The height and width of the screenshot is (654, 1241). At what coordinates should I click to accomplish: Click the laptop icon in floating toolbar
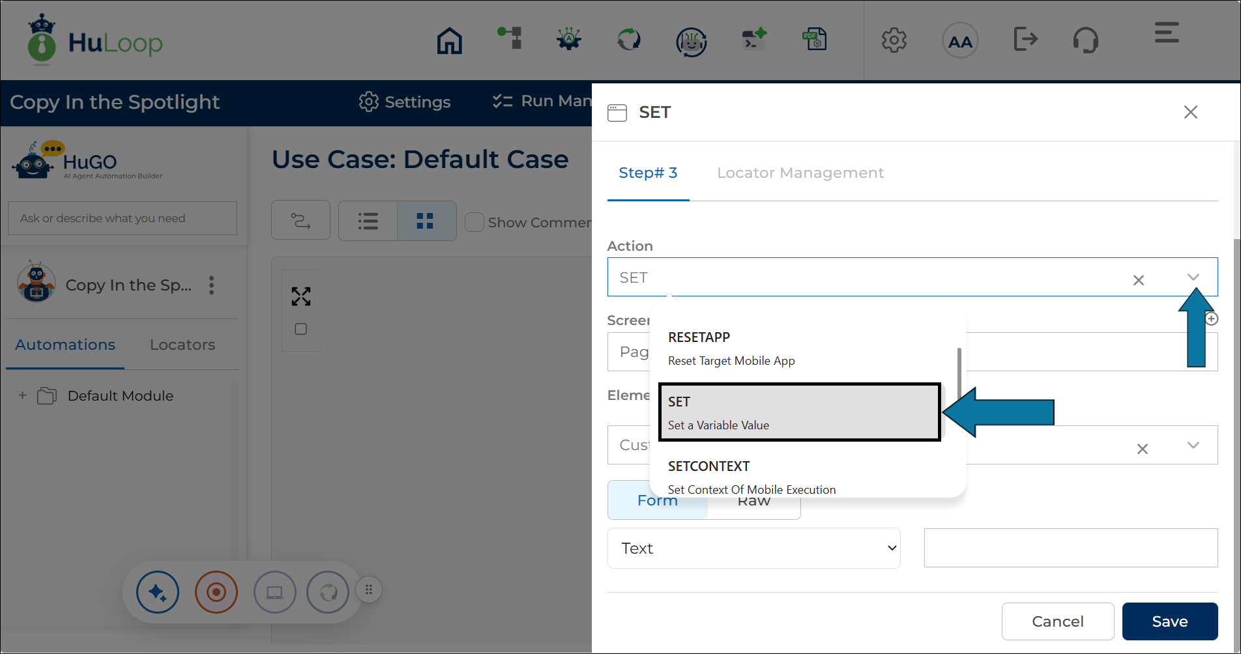(274, 592)
